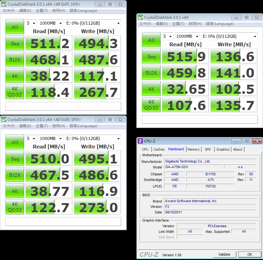Start the 512K test in the 0Fill window
263x260 pixels.
coord(15,174)
